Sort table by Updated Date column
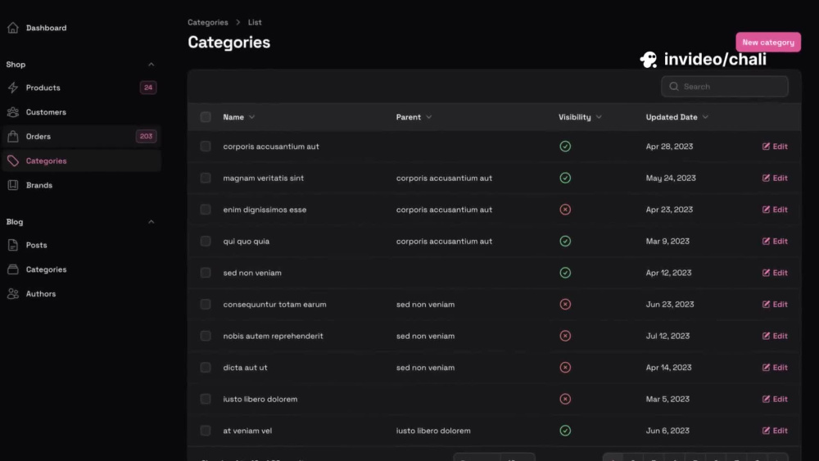The width and height of the screenshot is (819, 461). [x=677, y=117]
